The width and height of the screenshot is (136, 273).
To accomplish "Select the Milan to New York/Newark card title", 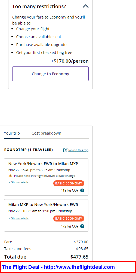I will pos(43,205).
